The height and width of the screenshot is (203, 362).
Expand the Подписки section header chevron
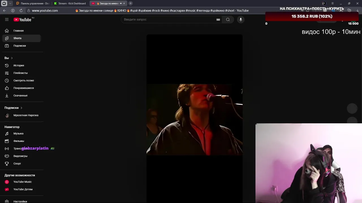[x=21, y=108]
